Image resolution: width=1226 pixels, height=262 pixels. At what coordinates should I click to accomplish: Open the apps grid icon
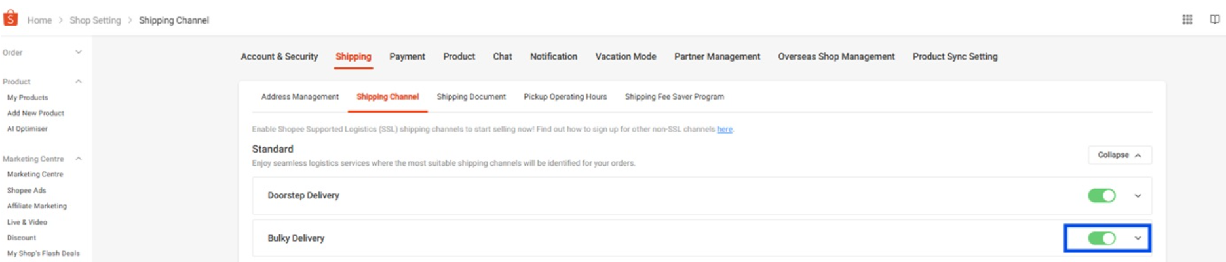(x=1187, y=20)
